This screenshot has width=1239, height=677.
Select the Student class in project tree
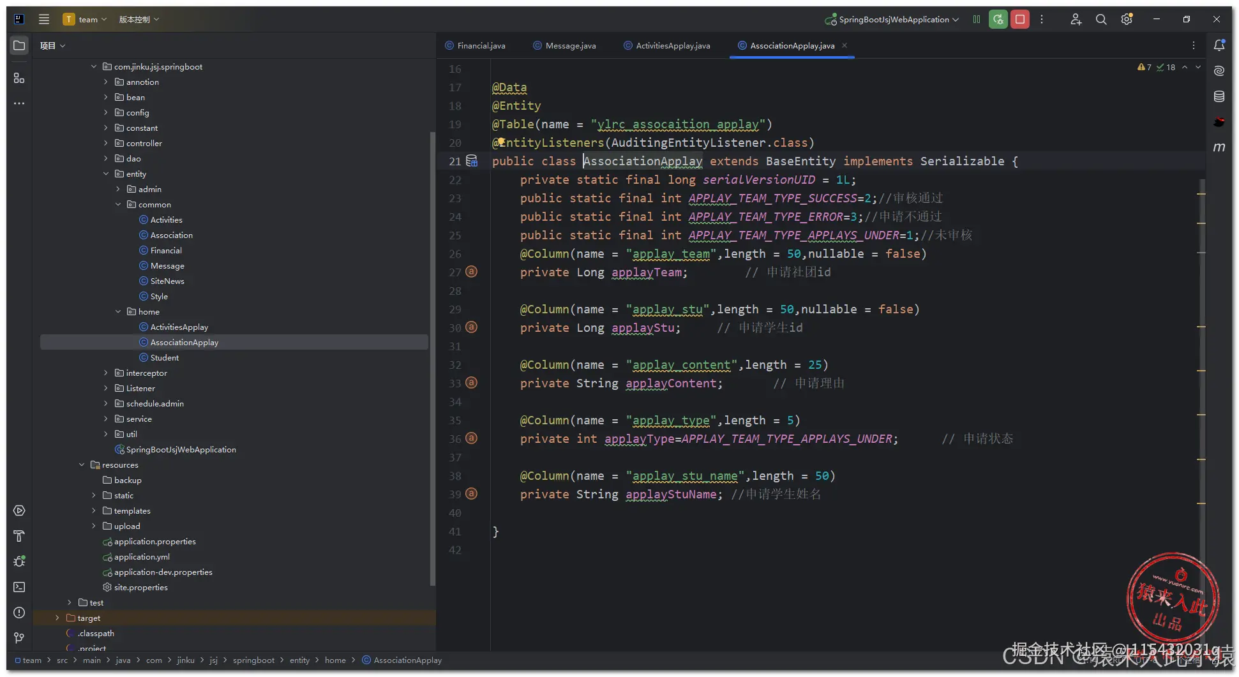pyautogui.click(x=164, y=358)
